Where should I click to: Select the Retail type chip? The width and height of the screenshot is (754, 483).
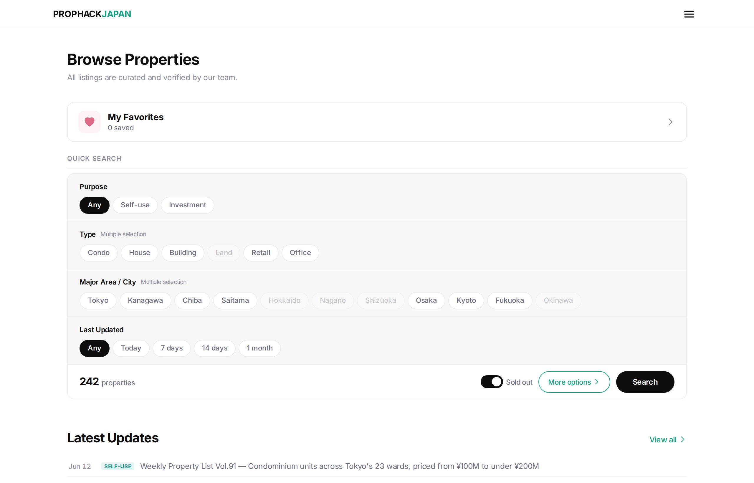coord(261,253)
